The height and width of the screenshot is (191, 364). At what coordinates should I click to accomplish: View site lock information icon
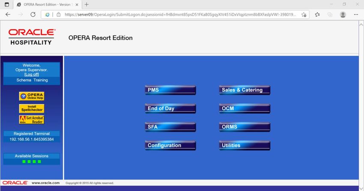pos(59,15)
